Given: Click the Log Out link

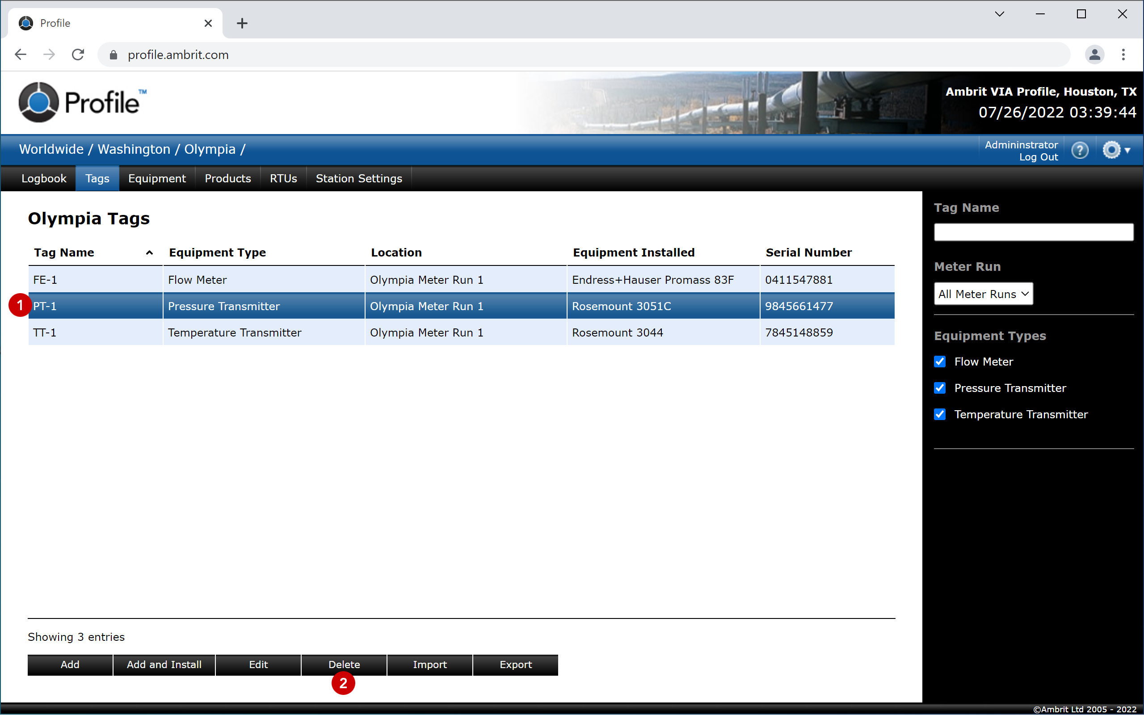Looking at the screenshot, I should (x=1038, y=157).
